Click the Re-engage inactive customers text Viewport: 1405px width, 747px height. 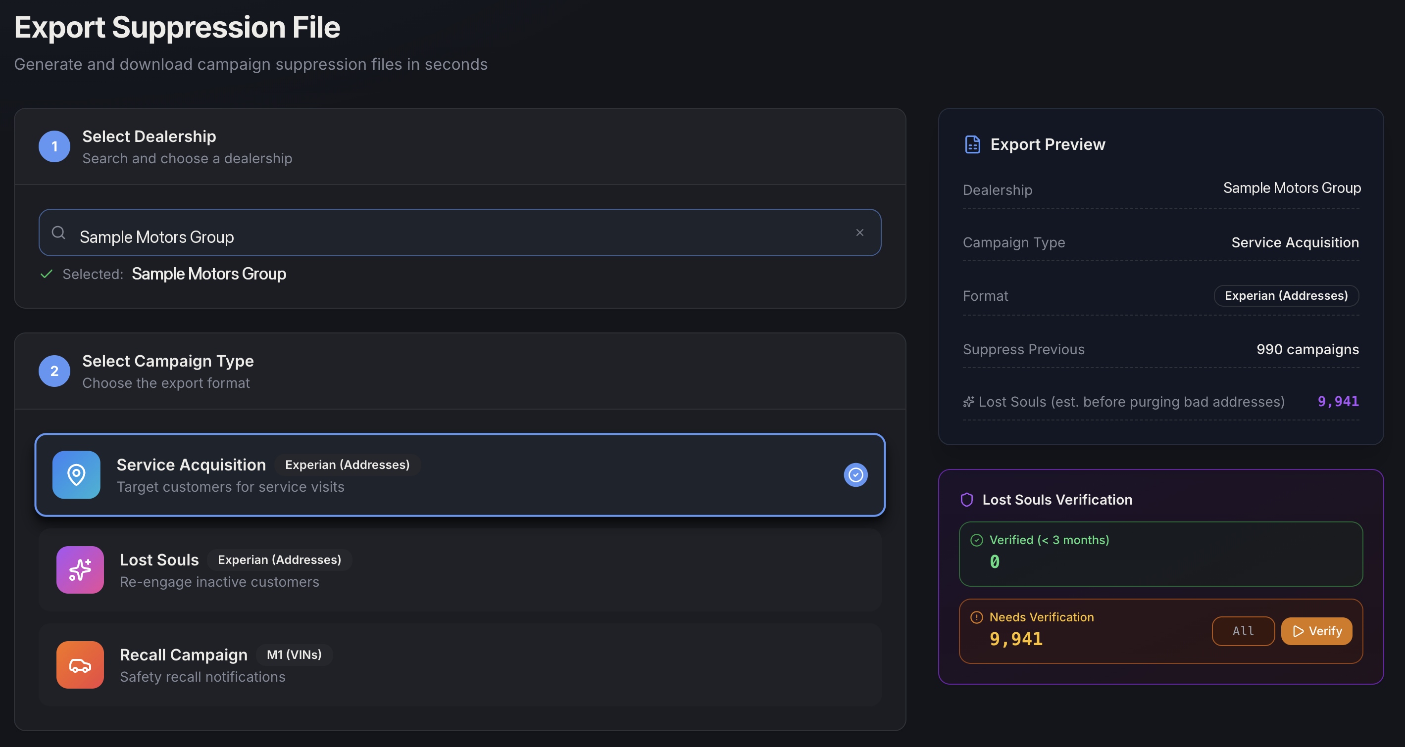[x=219, y=582]
